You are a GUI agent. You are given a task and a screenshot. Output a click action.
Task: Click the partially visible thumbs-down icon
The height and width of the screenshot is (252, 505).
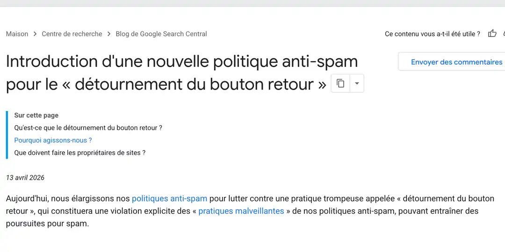(x=504, y=34)
